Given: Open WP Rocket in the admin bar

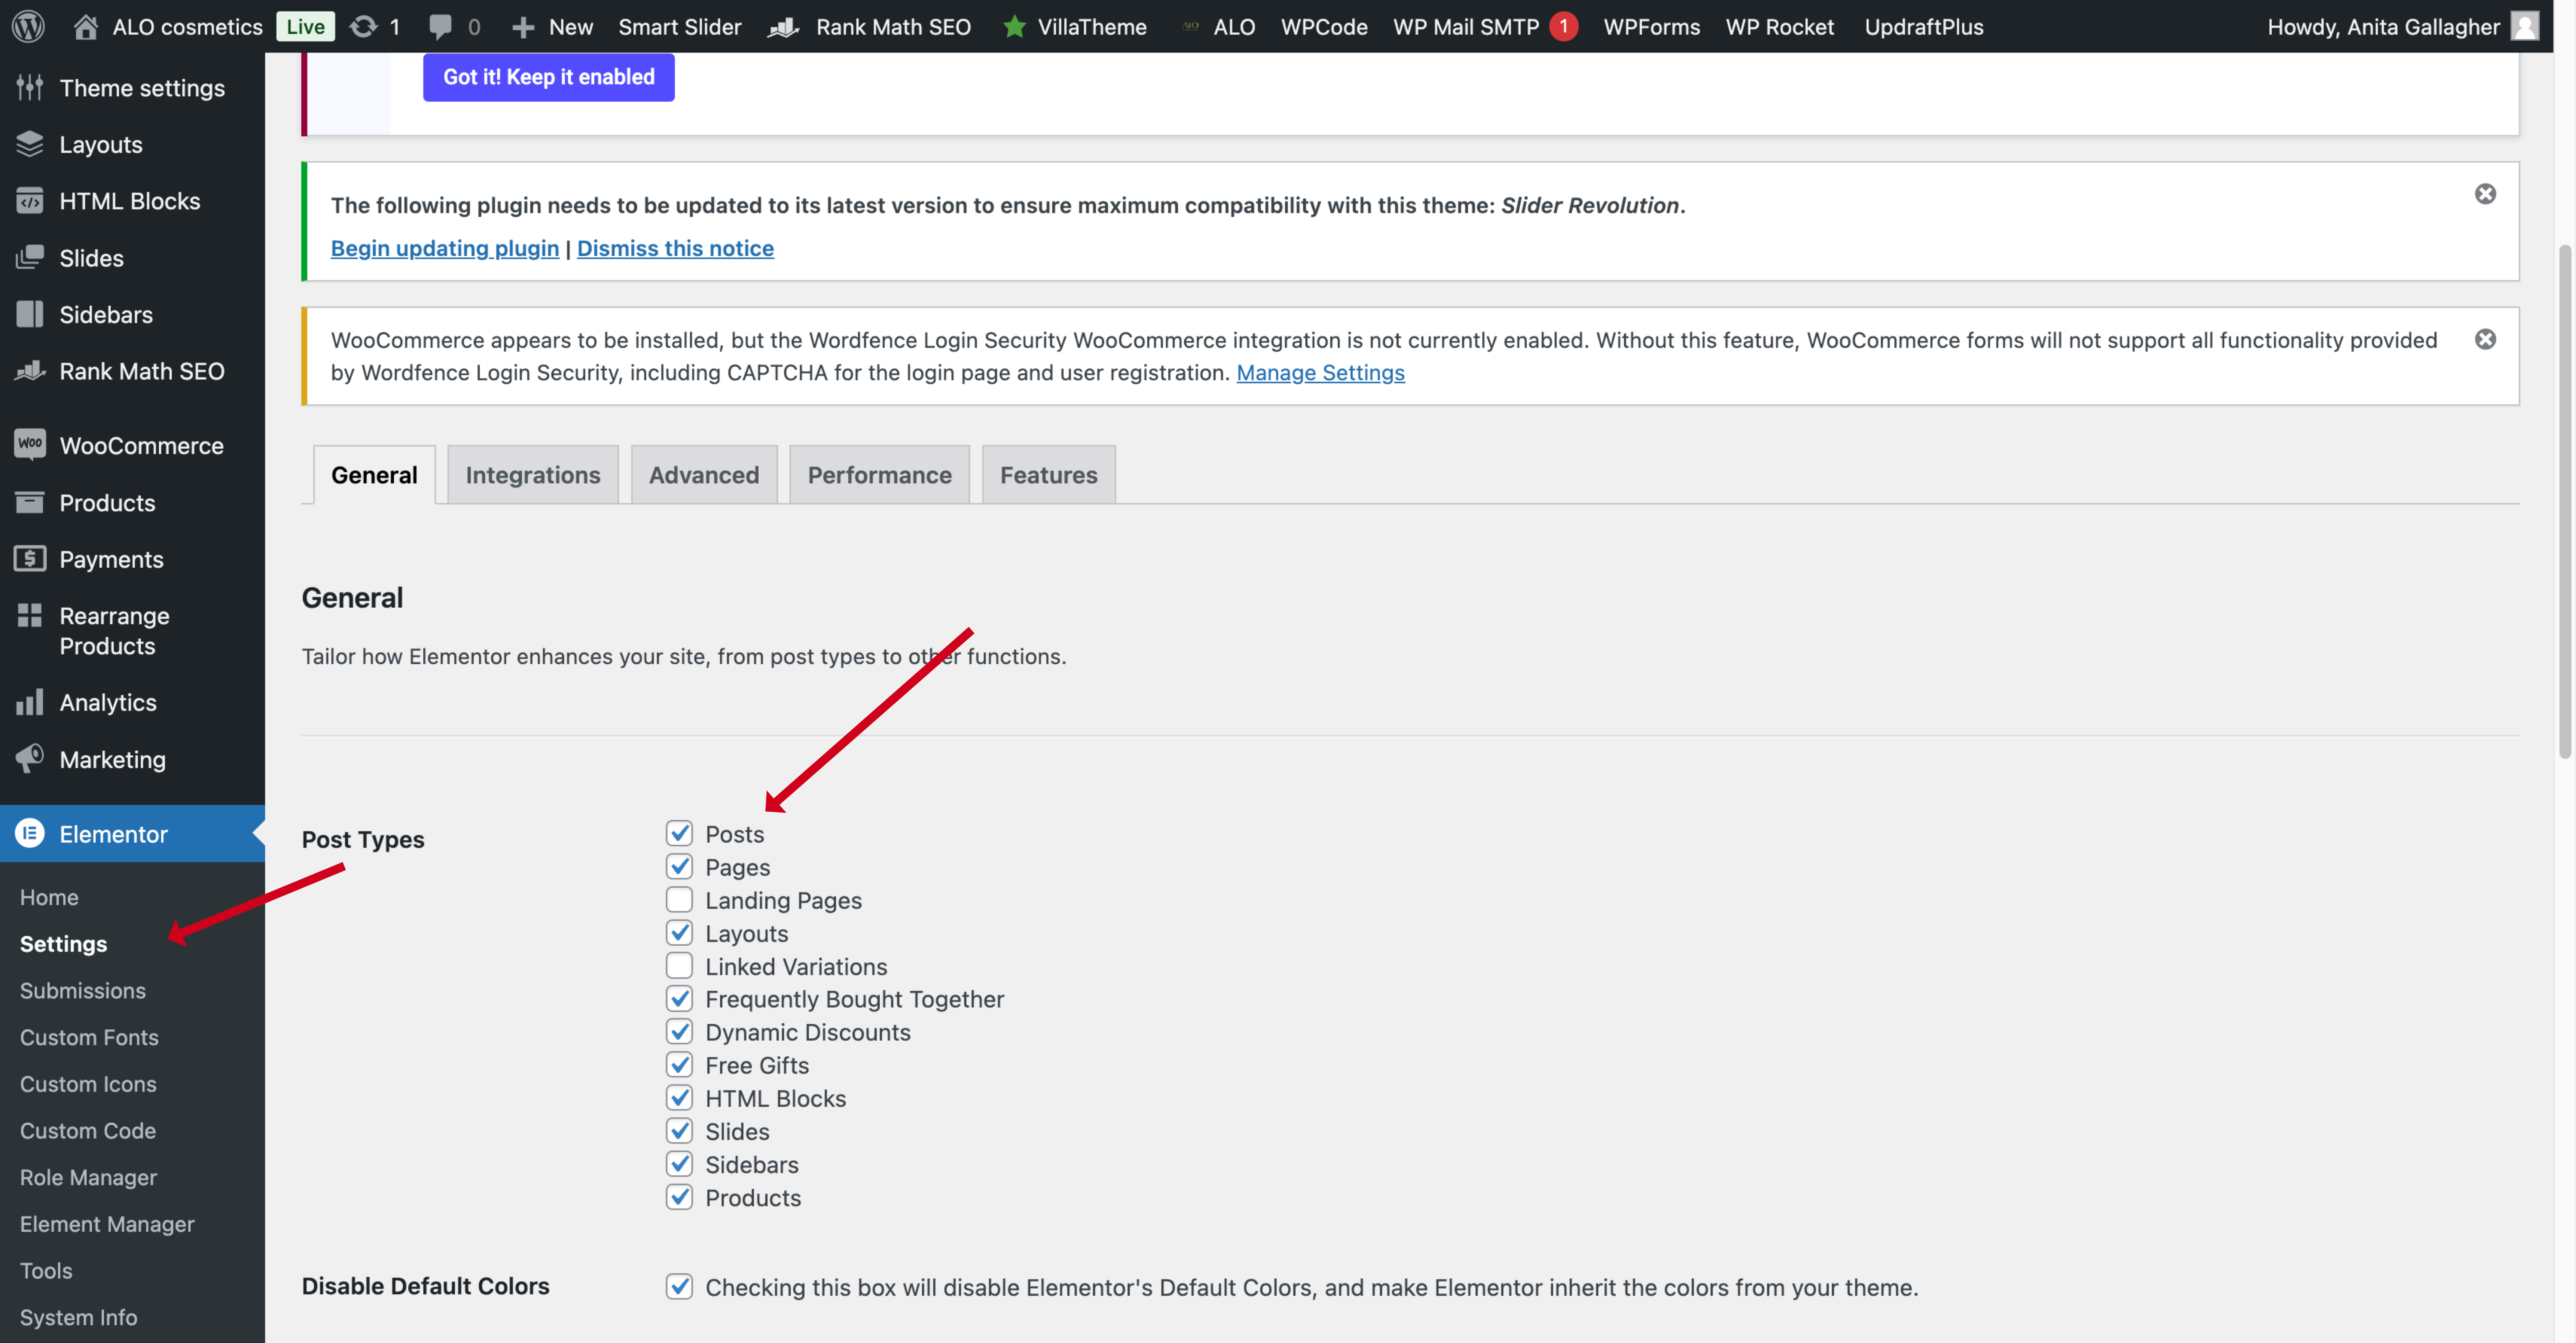Looking at the screenshot, I should pos(1780,27).
